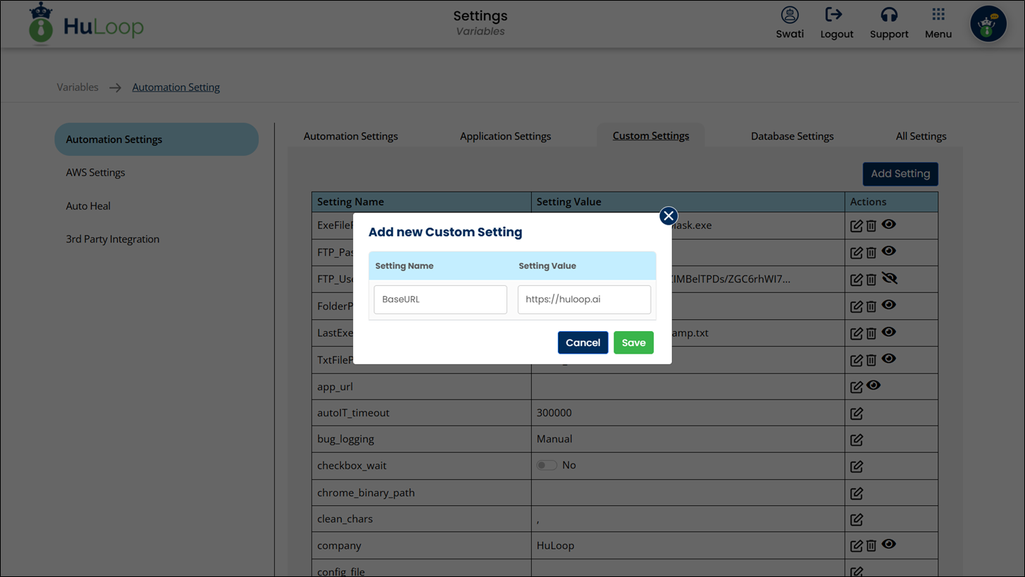Toggle eye icon in LastExe row
Screen dimensions: 1025x577
click(889, 331)
